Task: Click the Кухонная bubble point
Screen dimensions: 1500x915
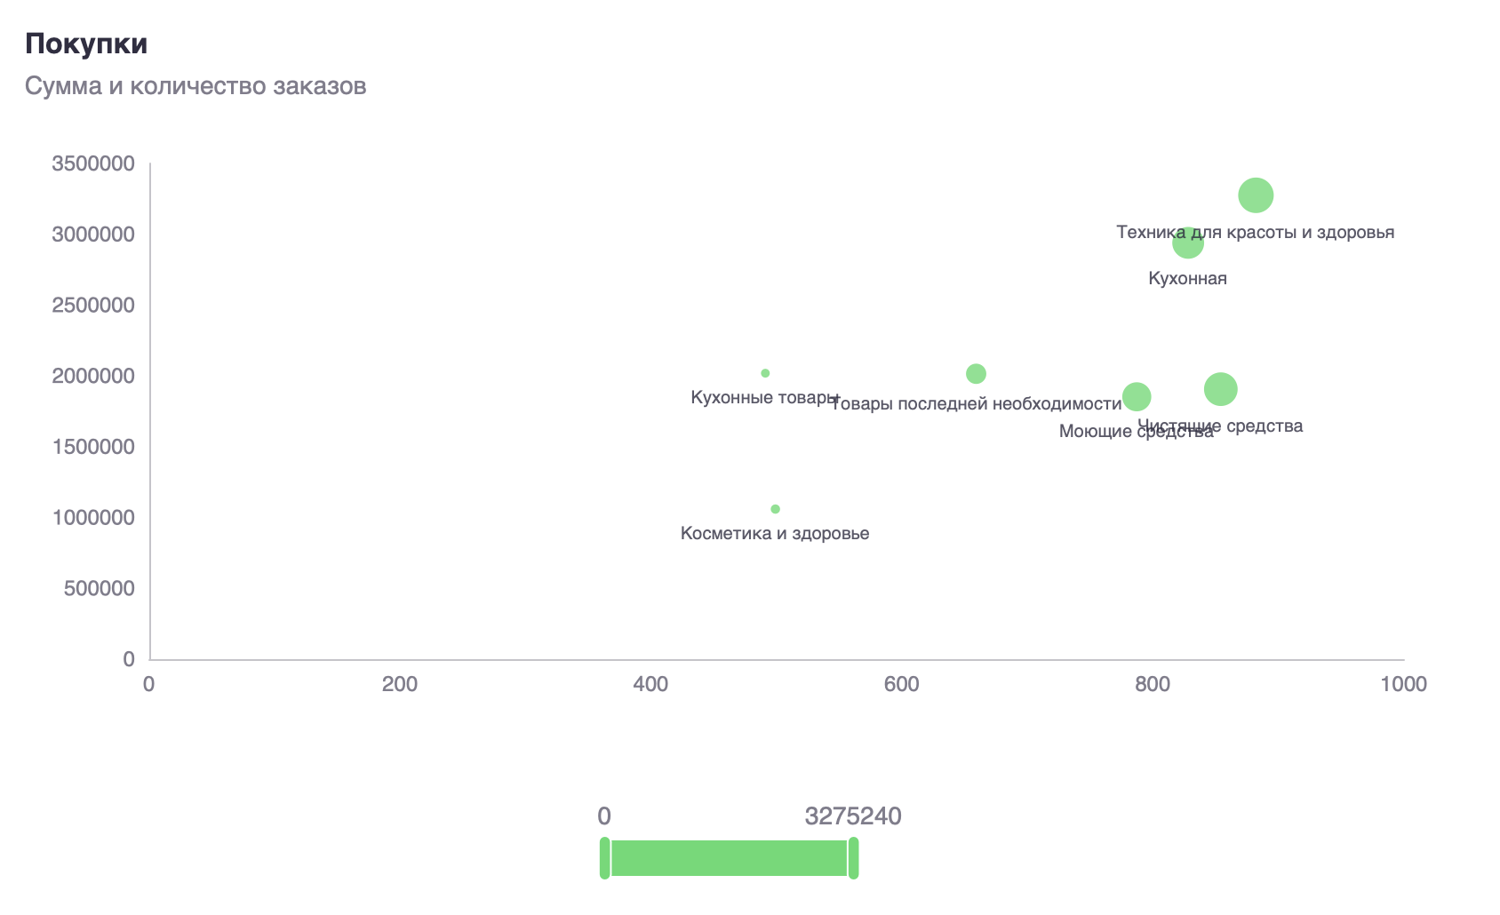Action: (1187, 243)
